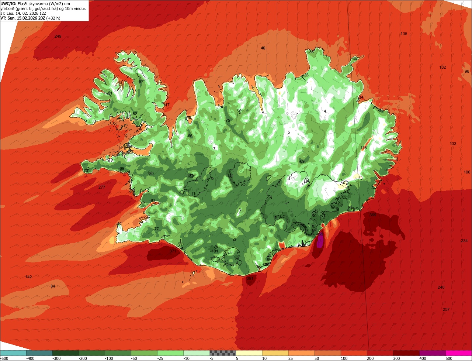This screenshot has width=472, height=361.
Task: Click the legend swatch between -25 and -10
Action: 170,353
